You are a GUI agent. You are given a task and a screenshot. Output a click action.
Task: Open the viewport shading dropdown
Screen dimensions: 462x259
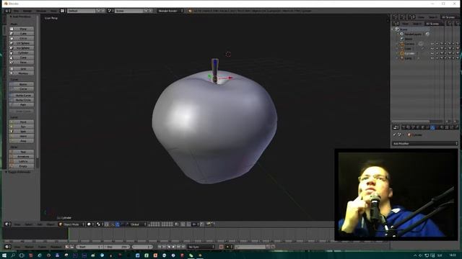(x=90, y=224)
